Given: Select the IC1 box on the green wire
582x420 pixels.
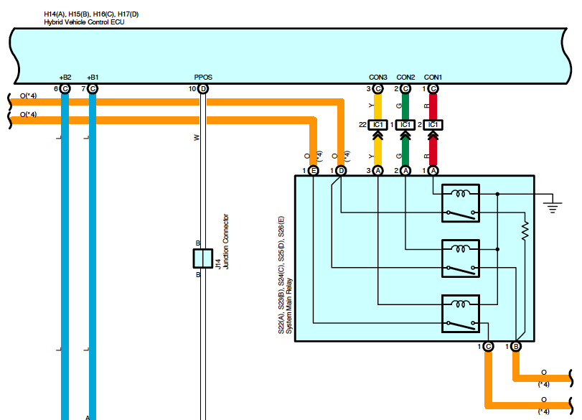Looking at the screenshot, I should pos(405,125).
